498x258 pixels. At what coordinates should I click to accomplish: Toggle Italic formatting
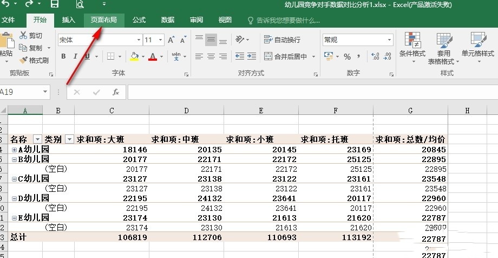[75, 56]
